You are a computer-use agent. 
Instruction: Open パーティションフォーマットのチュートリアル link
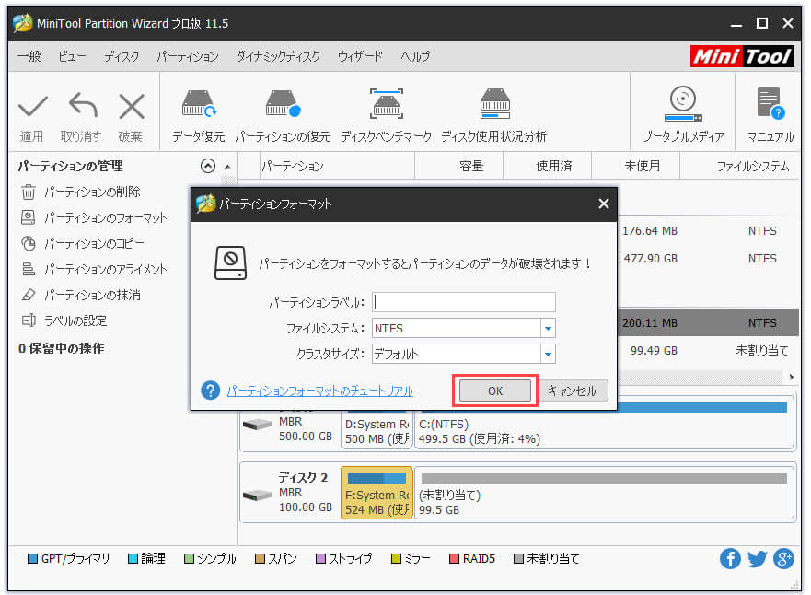(319, 391)
